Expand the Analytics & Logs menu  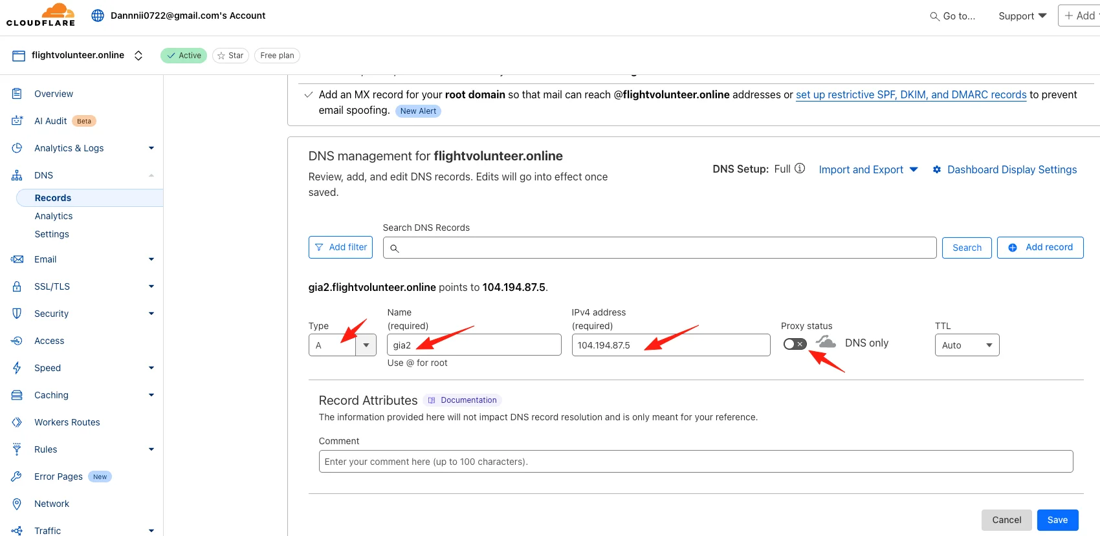pyautogui.click(x=151, y=148)
